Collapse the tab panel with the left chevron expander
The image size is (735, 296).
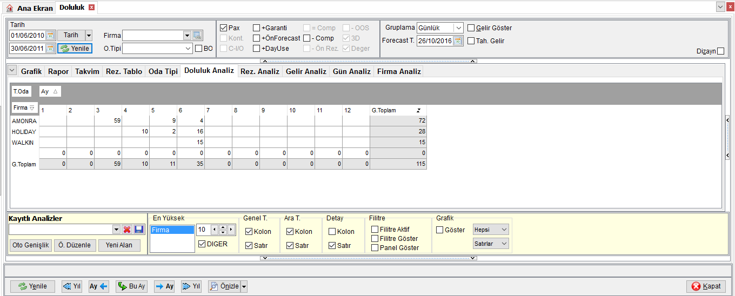click(x=12, y=71)
